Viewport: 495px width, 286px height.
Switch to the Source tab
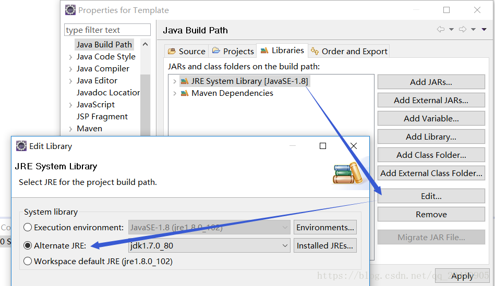186,51
